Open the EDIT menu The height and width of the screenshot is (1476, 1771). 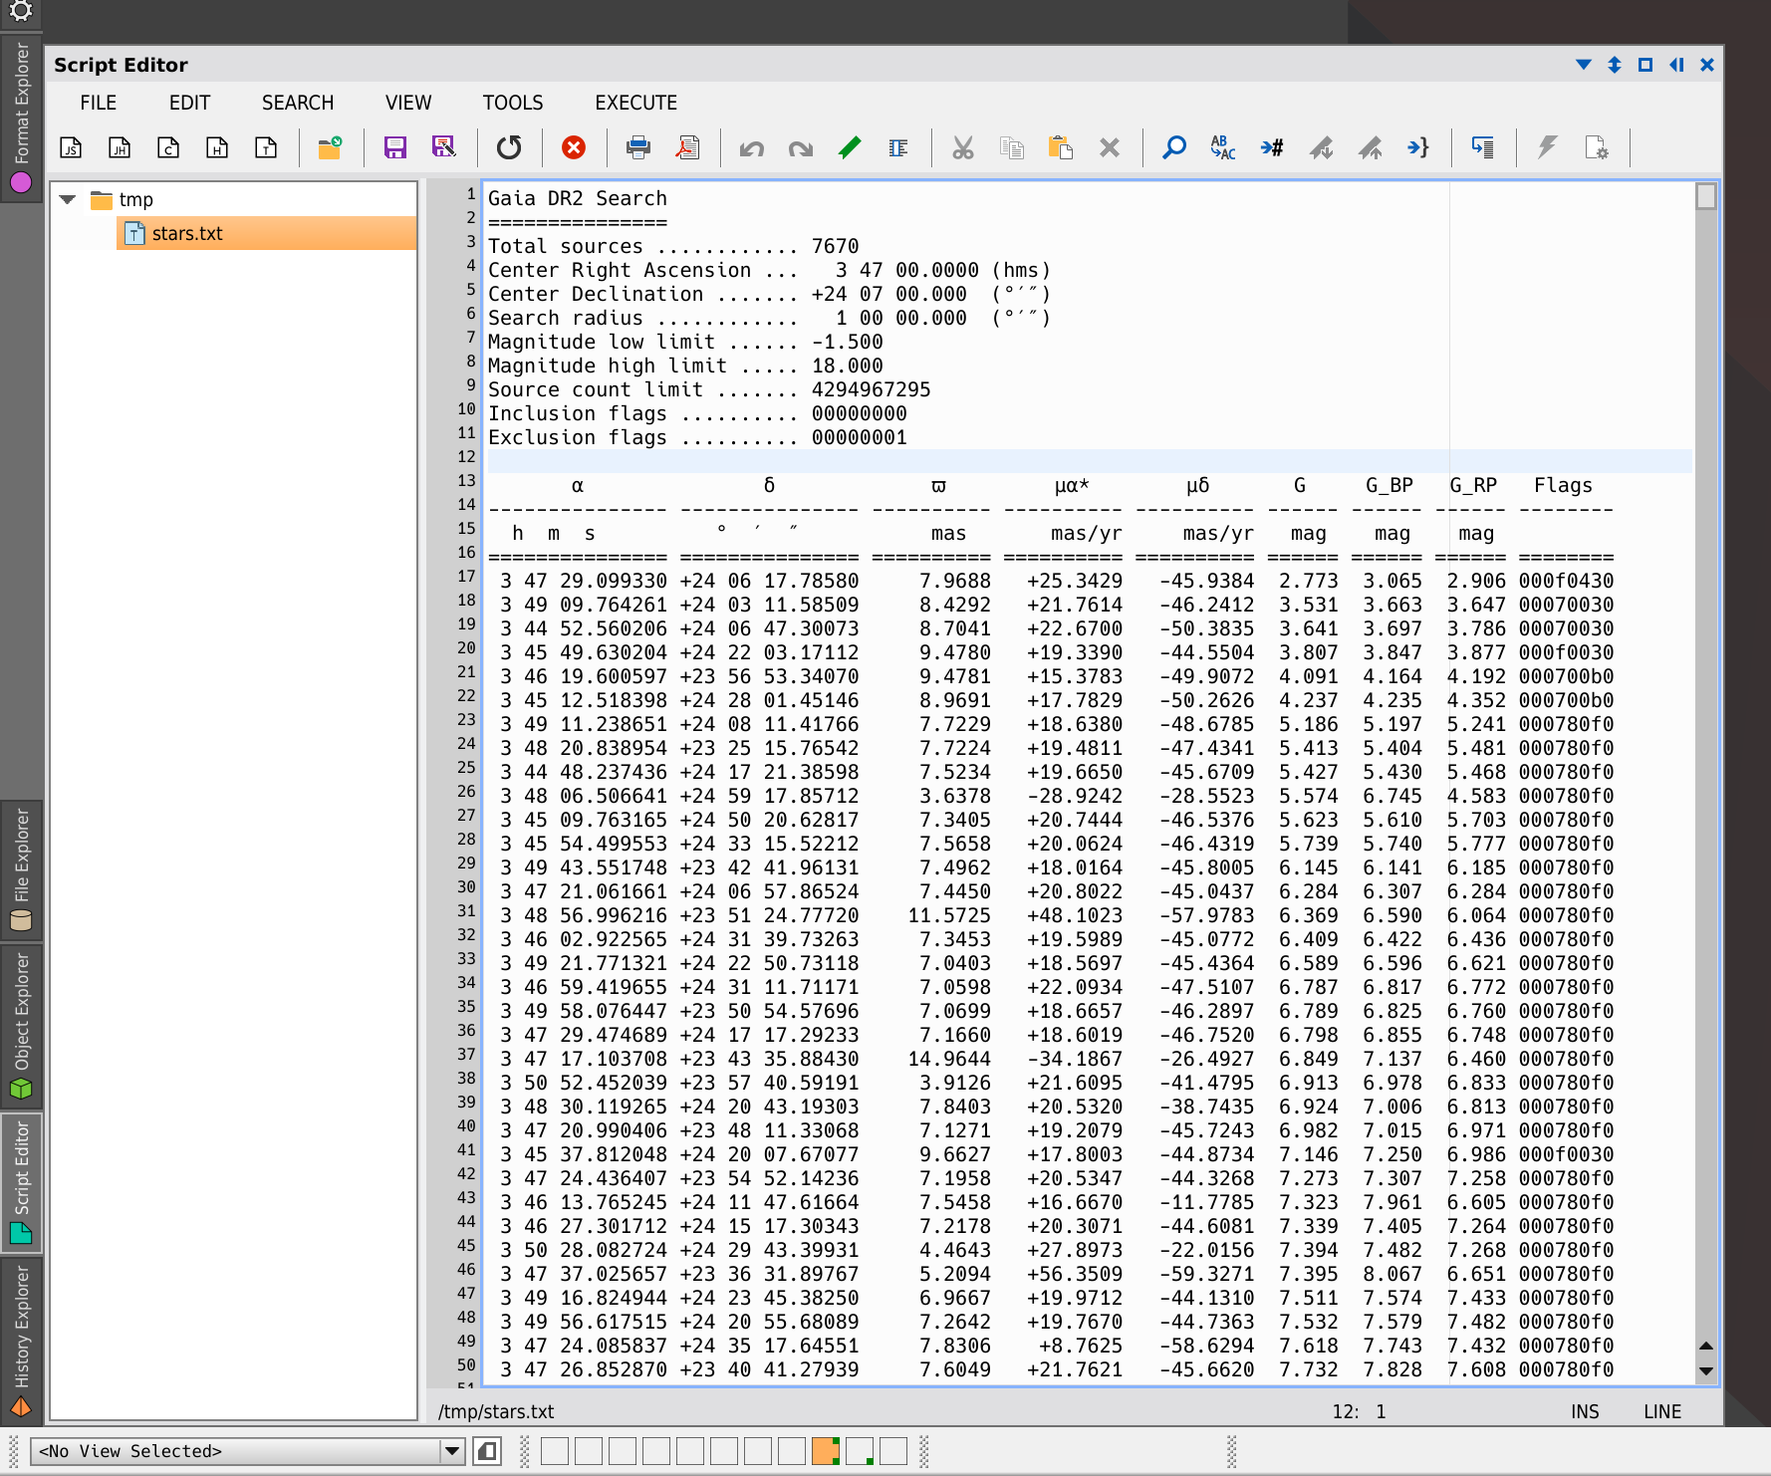coord(189,103)
